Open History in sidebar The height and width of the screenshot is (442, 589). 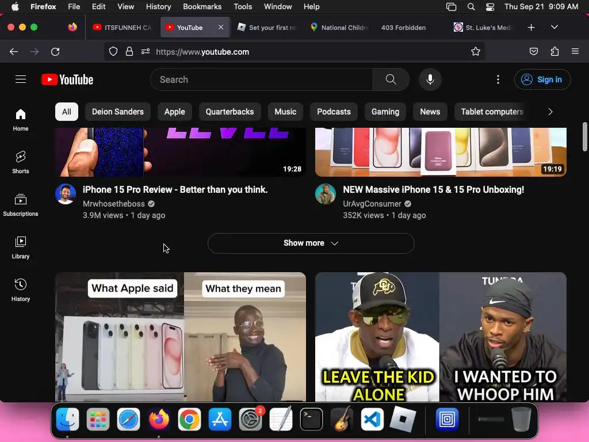point(21,290)
